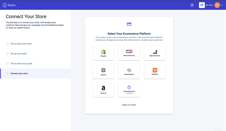This screenshot has width=226, height=131.
Task: Expand the account dropdown arrow
Action: click(x=222, y=5)
